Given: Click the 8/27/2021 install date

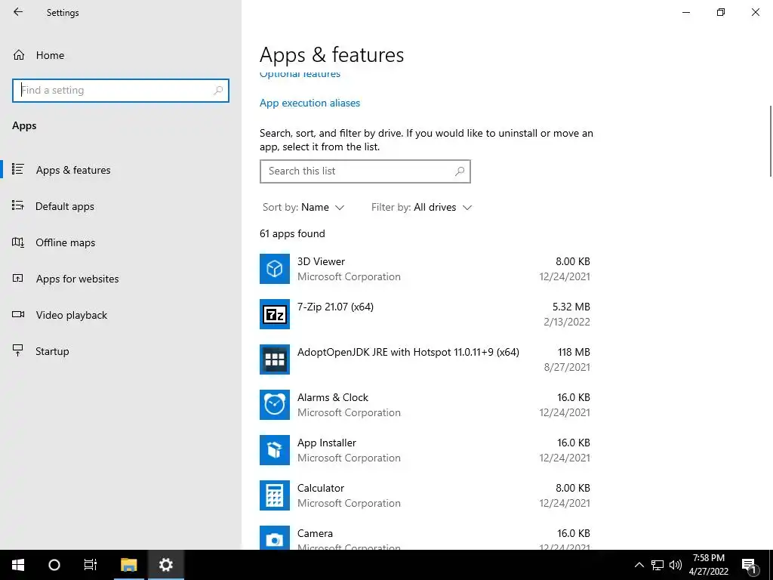Looking at the screenshot, I should pyautogui.click(x=567, y=368).
